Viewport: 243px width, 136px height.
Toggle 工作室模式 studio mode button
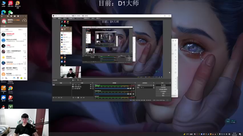coord(163,92)
